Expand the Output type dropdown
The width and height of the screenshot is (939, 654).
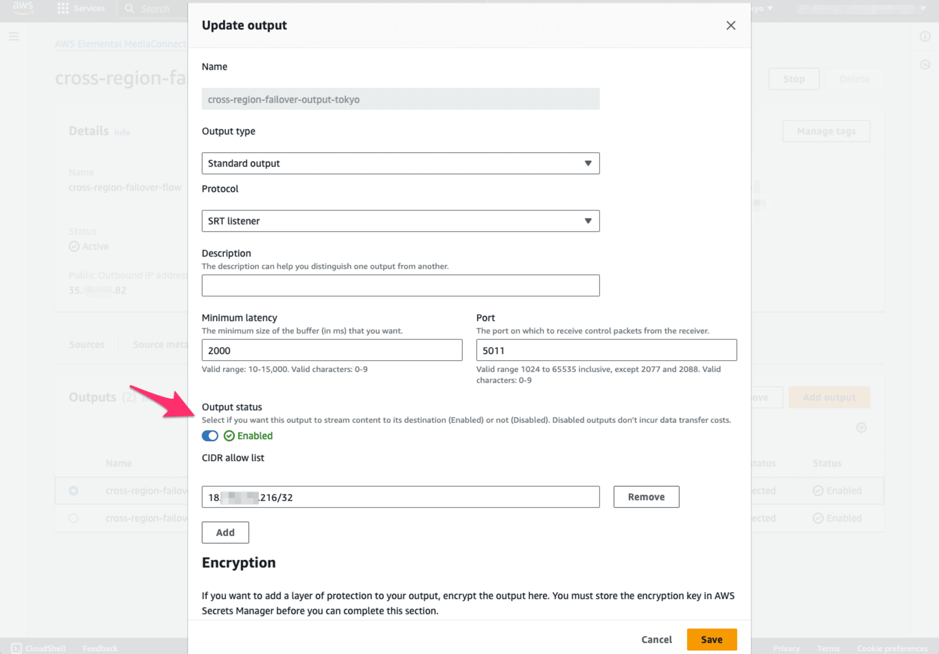(x=401, y=163)
